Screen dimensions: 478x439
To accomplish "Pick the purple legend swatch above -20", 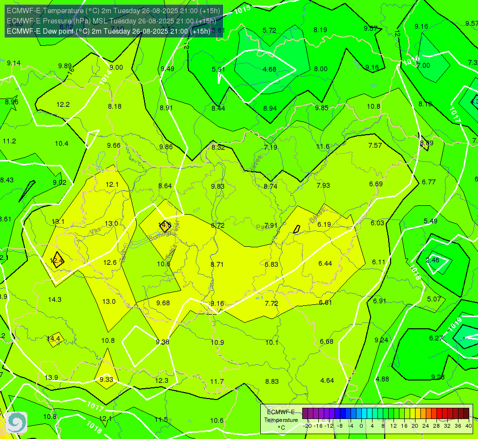I will [305, 414].
